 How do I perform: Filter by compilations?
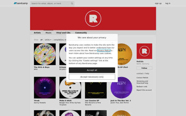tap(60, 40)
